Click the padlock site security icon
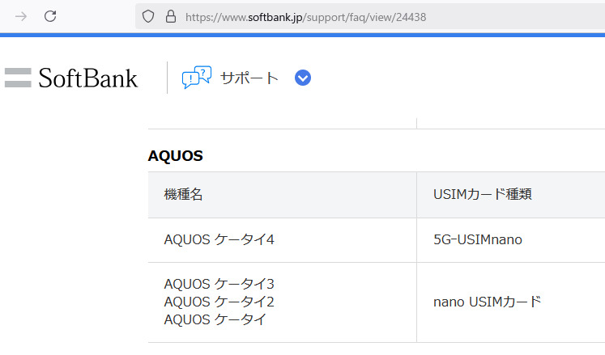This screenshot has width=605, height=355. tap(169, 16)
